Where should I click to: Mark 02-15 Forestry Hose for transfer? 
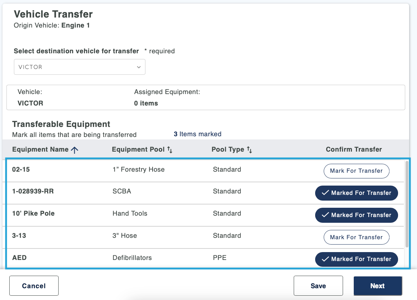pyautogui.click(x=356, y=171)
